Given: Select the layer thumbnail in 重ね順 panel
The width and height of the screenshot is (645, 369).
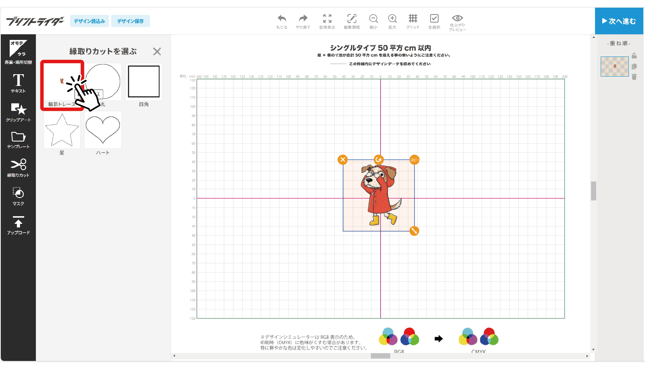Looking at the screenshot, I should (x=614, y=67).
